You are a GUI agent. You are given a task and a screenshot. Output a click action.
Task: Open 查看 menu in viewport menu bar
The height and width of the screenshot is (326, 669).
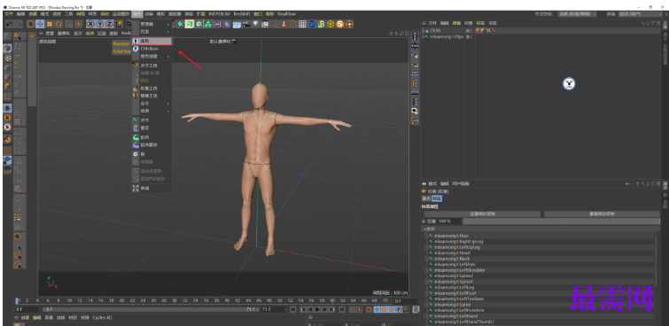pyautogui.click(x=50, y=33)
